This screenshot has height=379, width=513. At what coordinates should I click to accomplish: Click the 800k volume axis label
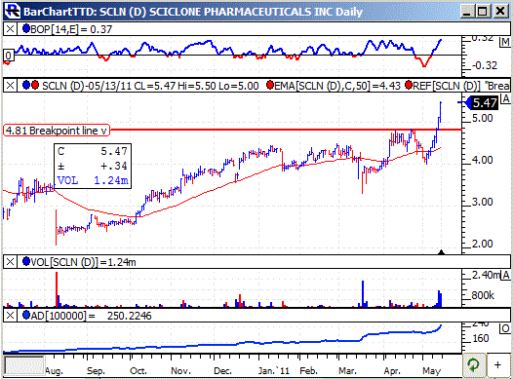tap(483, 295)
